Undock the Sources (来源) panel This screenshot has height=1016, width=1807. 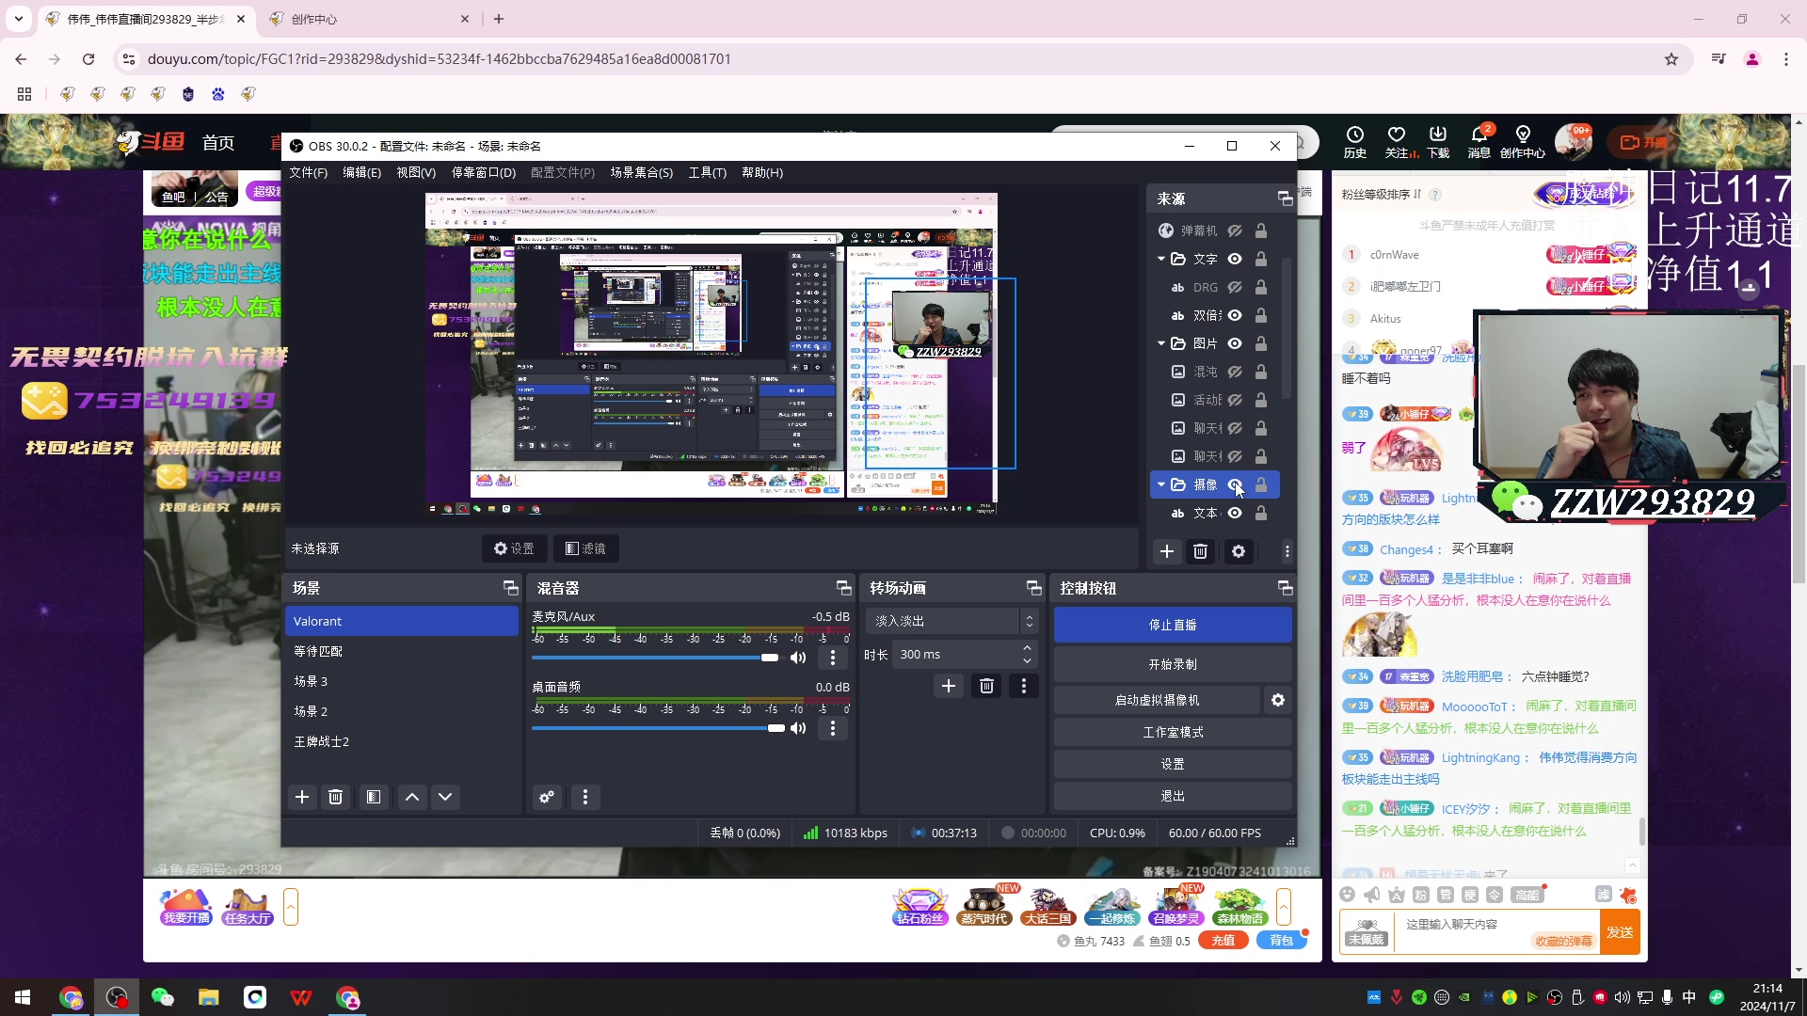(1285, 198)
